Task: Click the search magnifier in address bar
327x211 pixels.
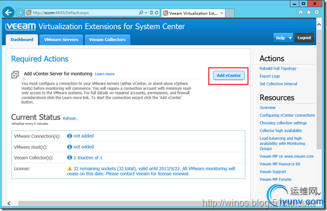Action: pos(141,13)
